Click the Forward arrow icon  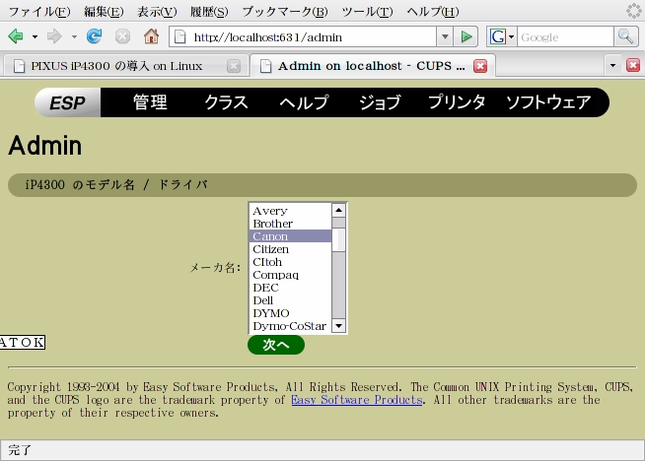pos(54,36)
